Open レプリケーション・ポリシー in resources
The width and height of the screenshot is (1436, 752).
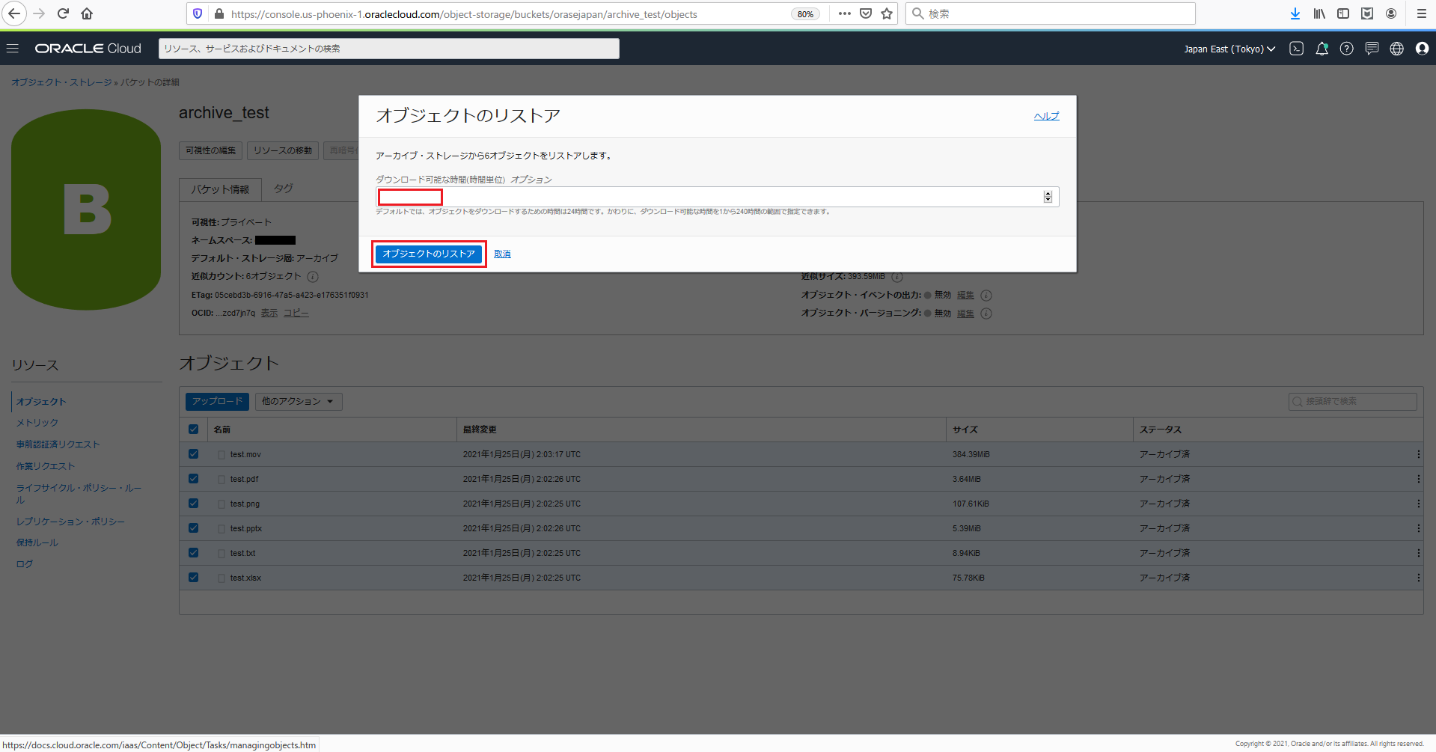(70, 522)
